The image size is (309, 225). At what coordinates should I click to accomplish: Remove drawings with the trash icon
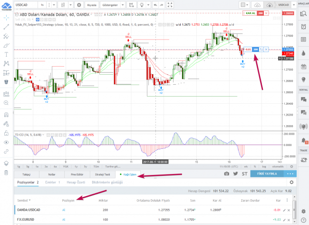tap(6, 173)
